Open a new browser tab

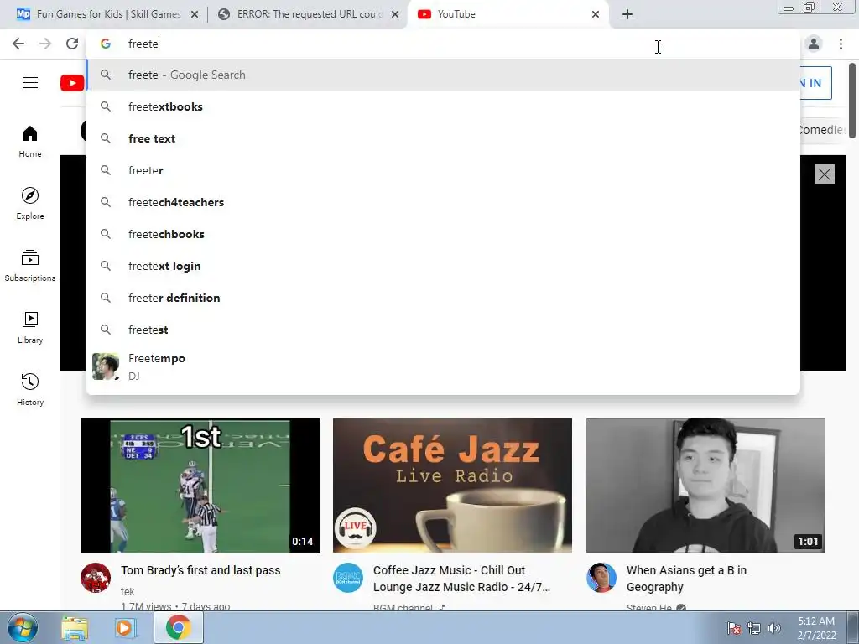coord(627,14)
